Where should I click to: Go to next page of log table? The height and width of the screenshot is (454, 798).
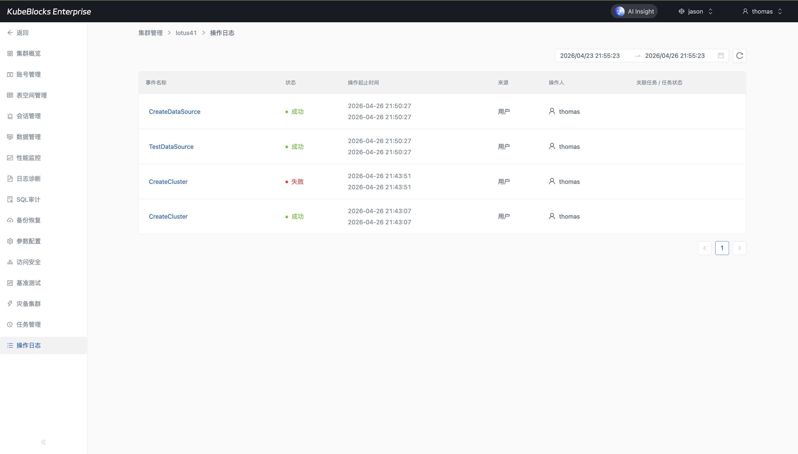(739, 248)
